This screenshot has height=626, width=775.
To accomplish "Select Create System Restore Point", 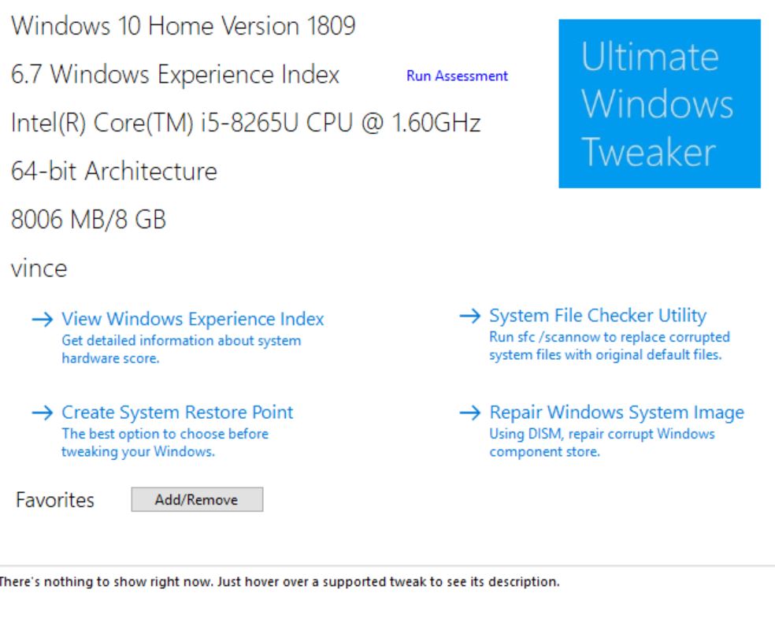I will 177,413.
